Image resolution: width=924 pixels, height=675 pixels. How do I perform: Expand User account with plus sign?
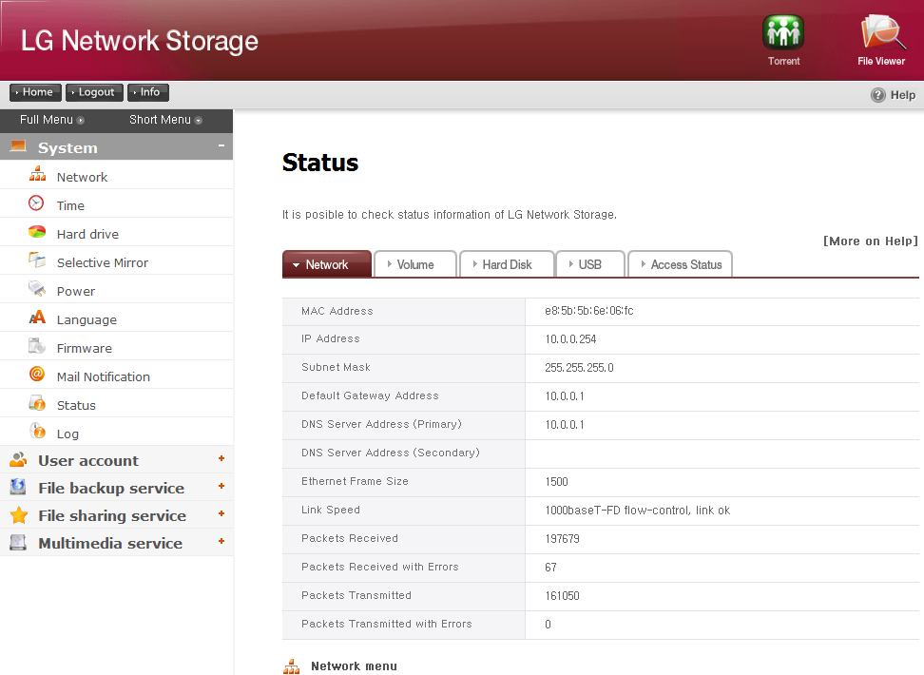pyautogui.click(x=221, y=458)
